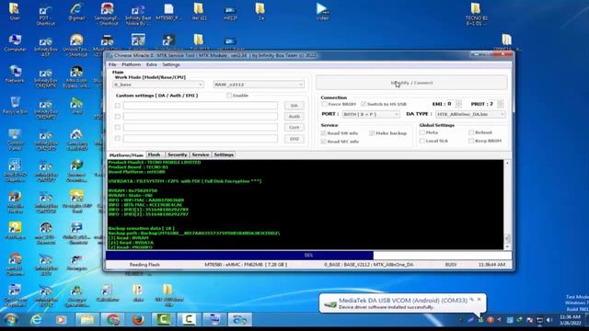Open the Computer desktop icon
This screenshot has width=589, height=331.
click(x=15, y=43)
